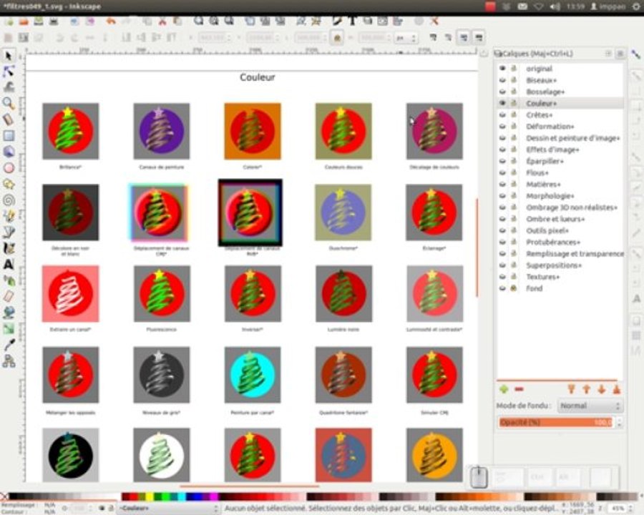Viewport: 644px width, 515px height.
Task: Select the Effets d'image layer
Action: (552, 149)
